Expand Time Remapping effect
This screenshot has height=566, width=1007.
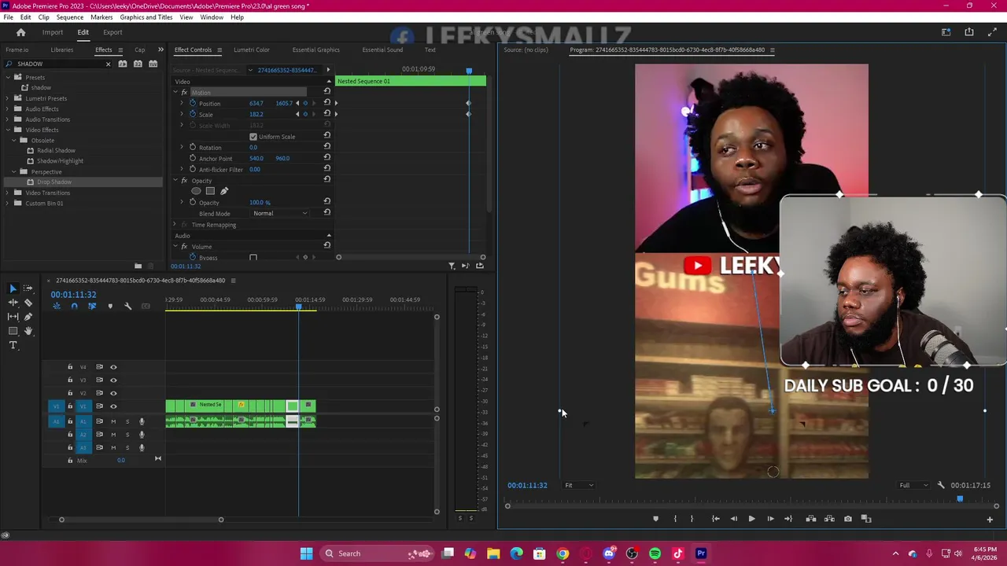pyautogui.click(x=175, y=224)
